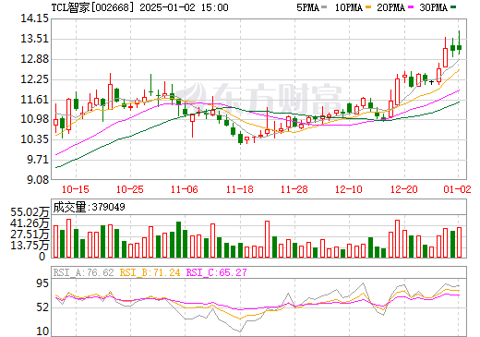Screen dimensions: 480x337
Task: Select the 10-15 date axis label
Action: 75,189
